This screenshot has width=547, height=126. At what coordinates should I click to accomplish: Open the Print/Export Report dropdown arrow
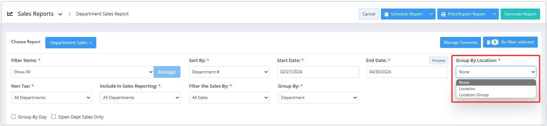click(x=494, y=14)
